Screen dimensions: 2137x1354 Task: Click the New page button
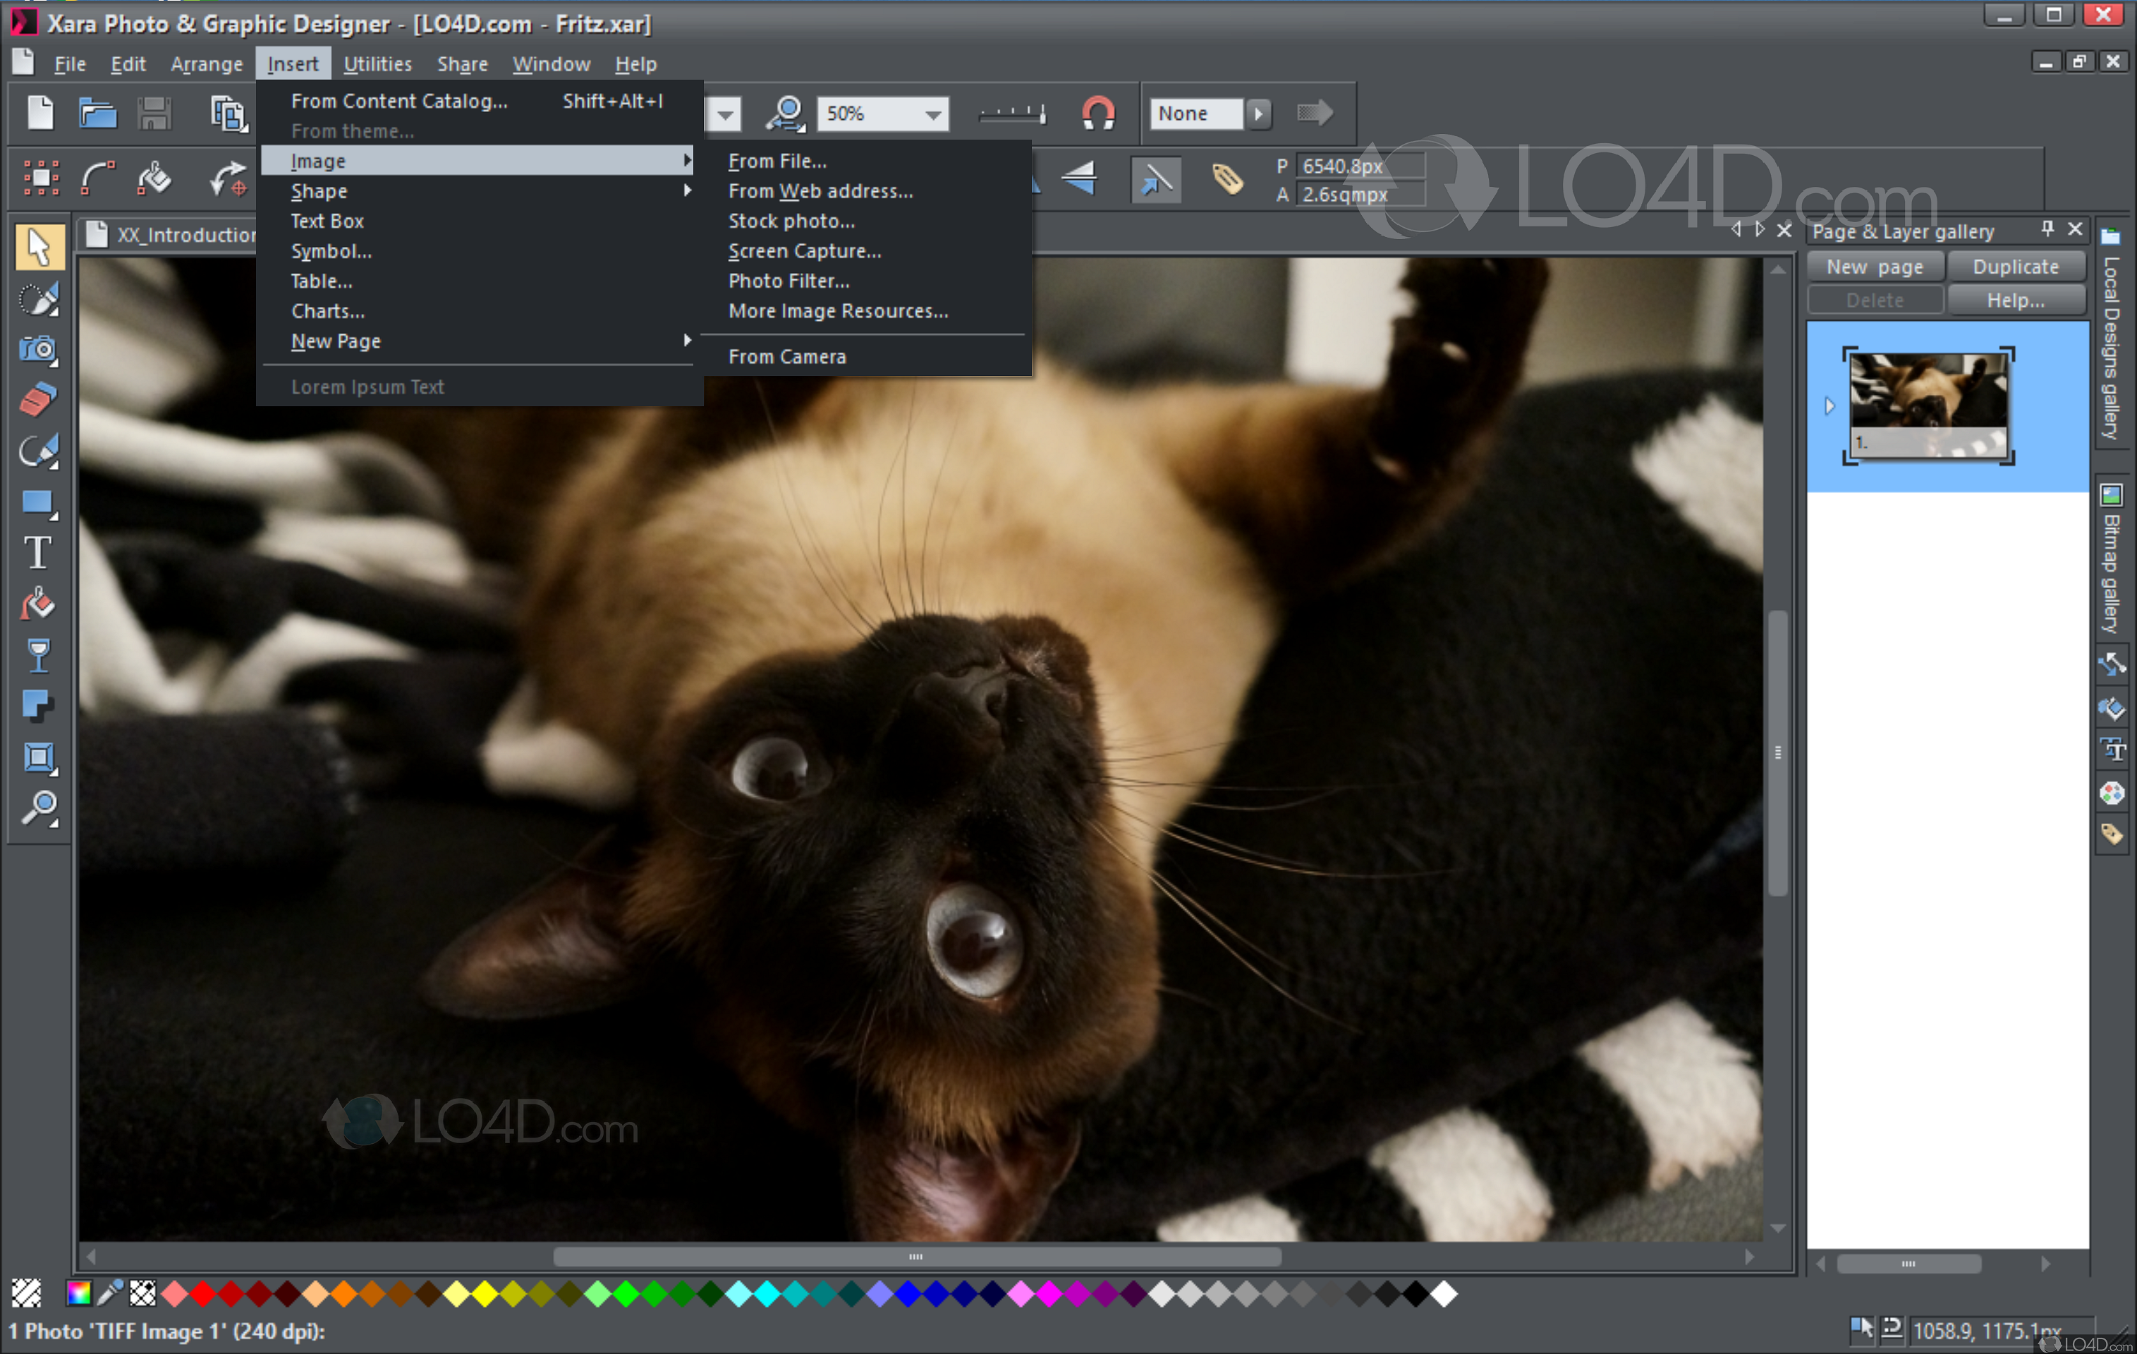coord(1875,266)
